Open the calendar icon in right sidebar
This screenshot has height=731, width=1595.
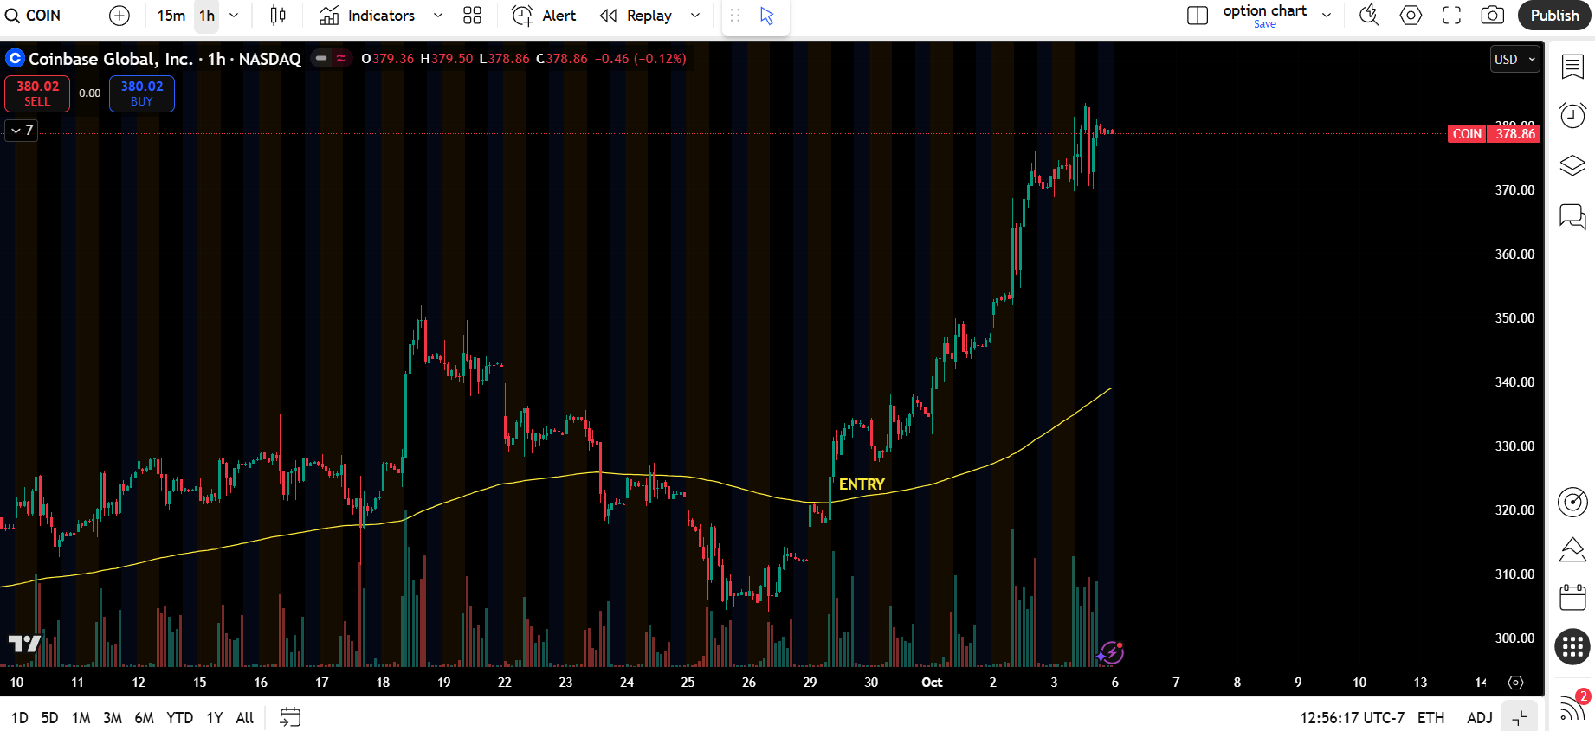[x=1572, y=597]
